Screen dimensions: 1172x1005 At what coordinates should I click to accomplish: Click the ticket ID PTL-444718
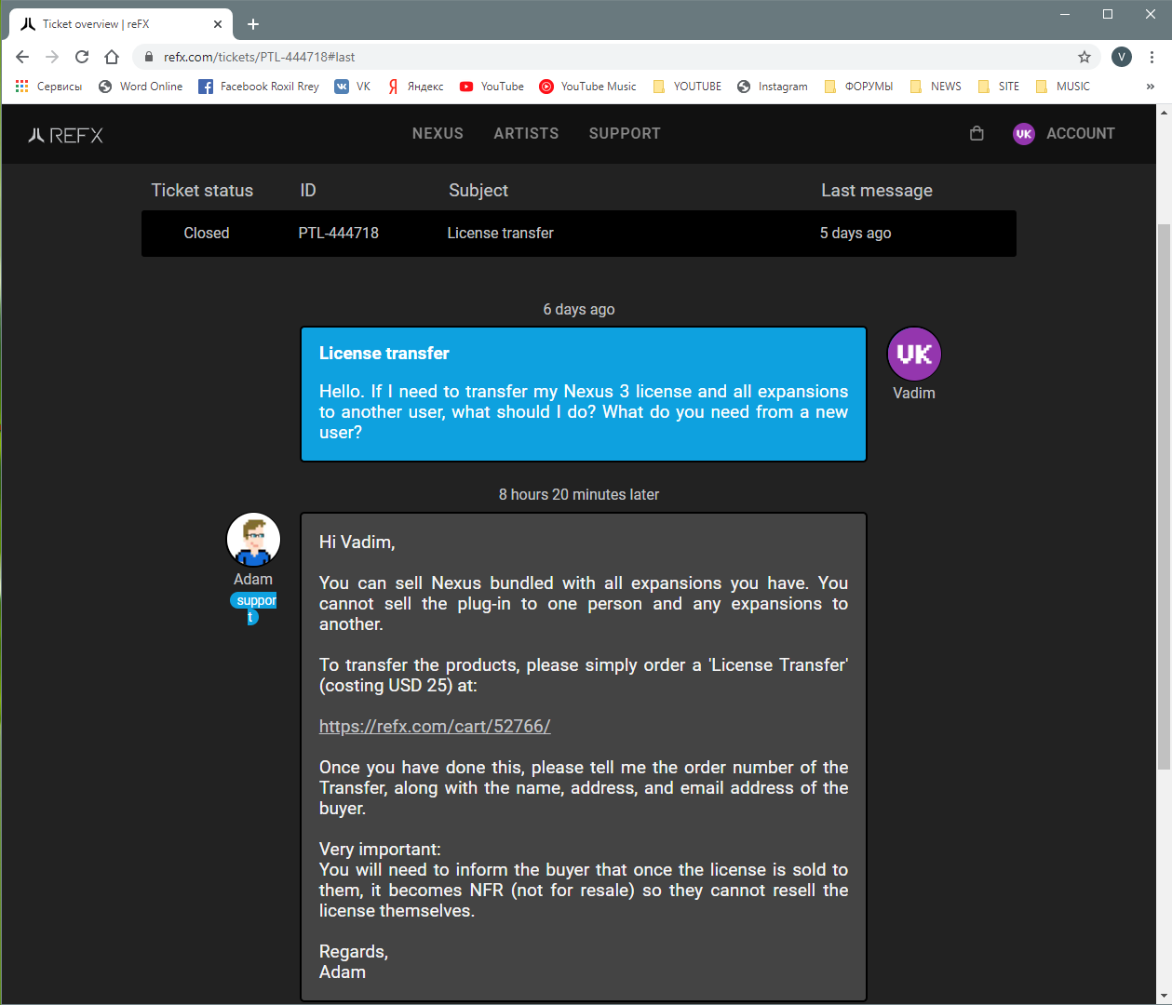pos(339,233)
